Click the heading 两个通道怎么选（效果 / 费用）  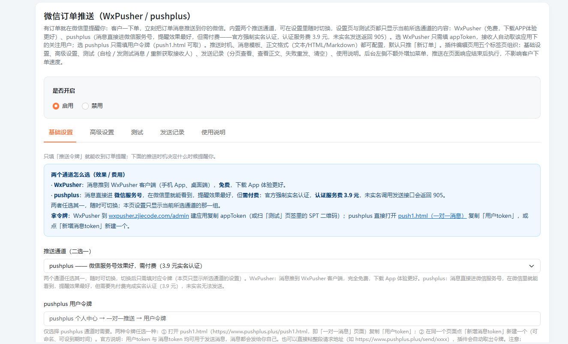point(88,175)
